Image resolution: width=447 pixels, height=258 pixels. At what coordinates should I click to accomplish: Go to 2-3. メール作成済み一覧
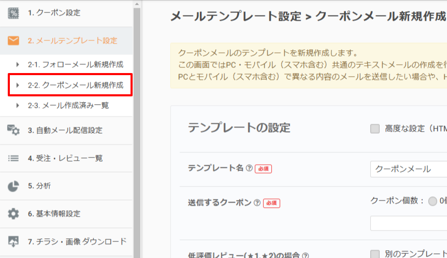click(68, 106)
